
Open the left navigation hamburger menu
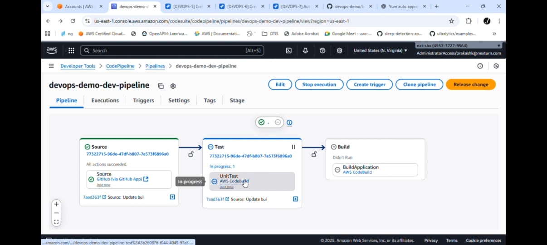[51, 66]
